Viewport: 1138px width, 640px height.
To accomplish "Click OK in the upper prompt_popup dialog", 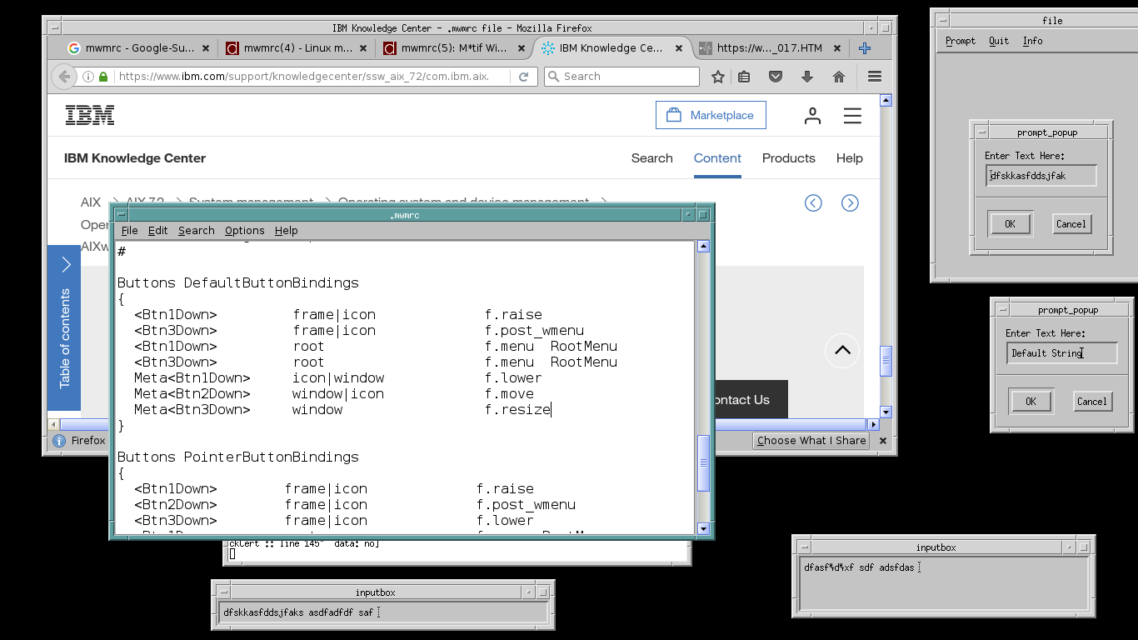I will (1010, 223).
